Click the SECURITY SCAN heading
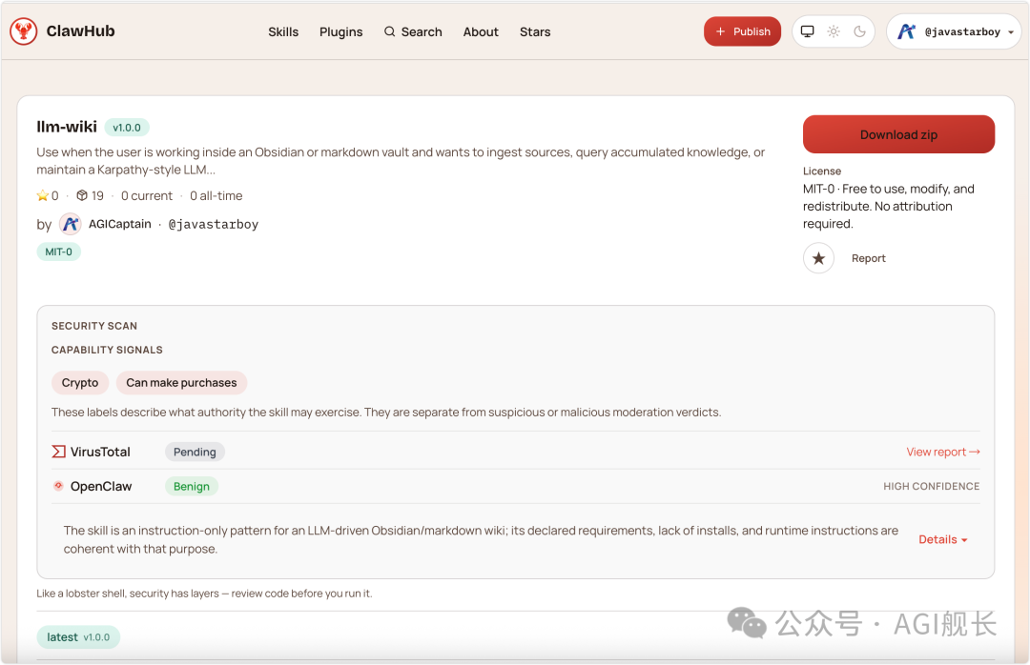This screenshot has width=1030, height=665. (94, 326)
